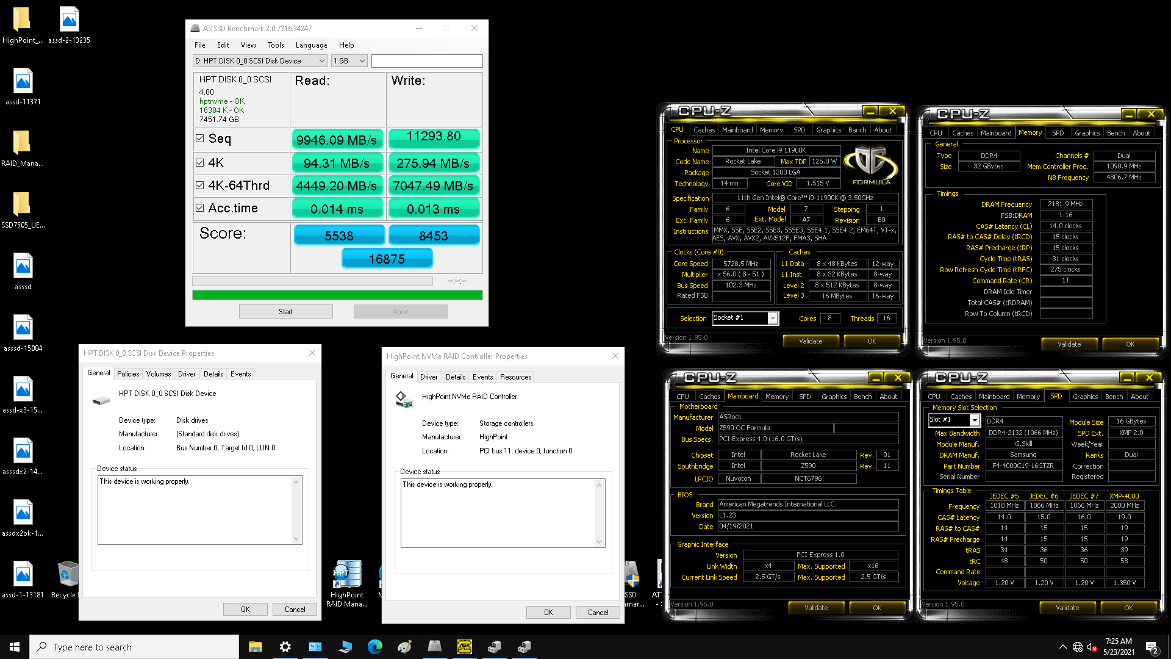Select the assd-x3-15... image file
Image resolution: width=1171 pixels, height=659 pixels.
23,395
